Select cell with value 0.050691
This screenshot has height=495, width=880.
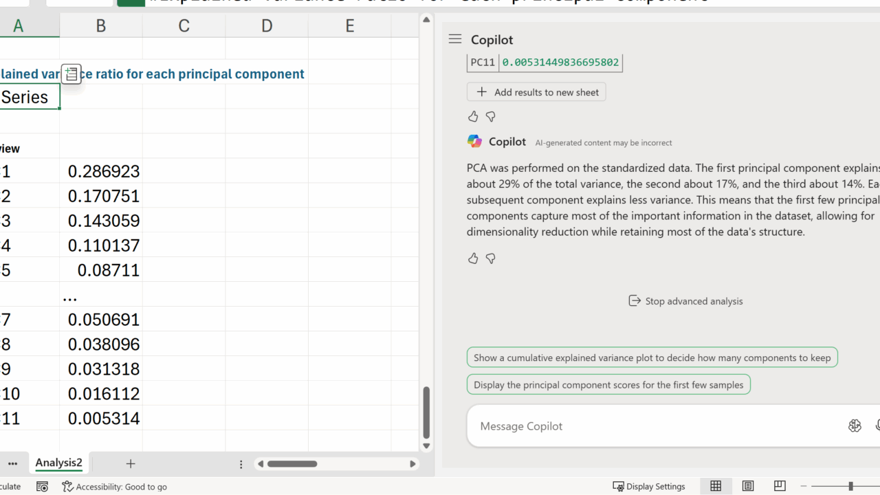pyautogui.click(x=101, y=320)
